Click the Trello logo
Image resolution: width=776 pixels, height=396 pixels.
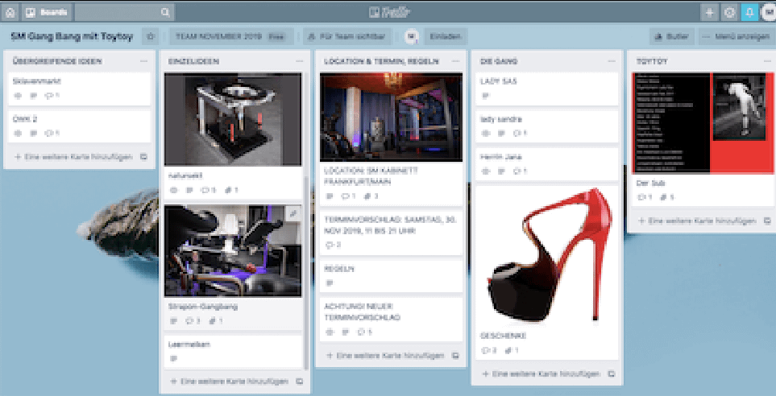(x=389, y=12)
